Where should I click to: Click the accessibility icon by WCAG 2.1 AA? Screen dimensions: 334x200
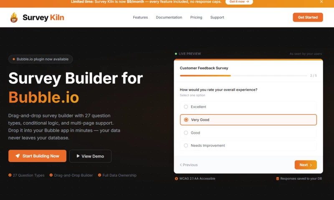(x=176, y=178)
